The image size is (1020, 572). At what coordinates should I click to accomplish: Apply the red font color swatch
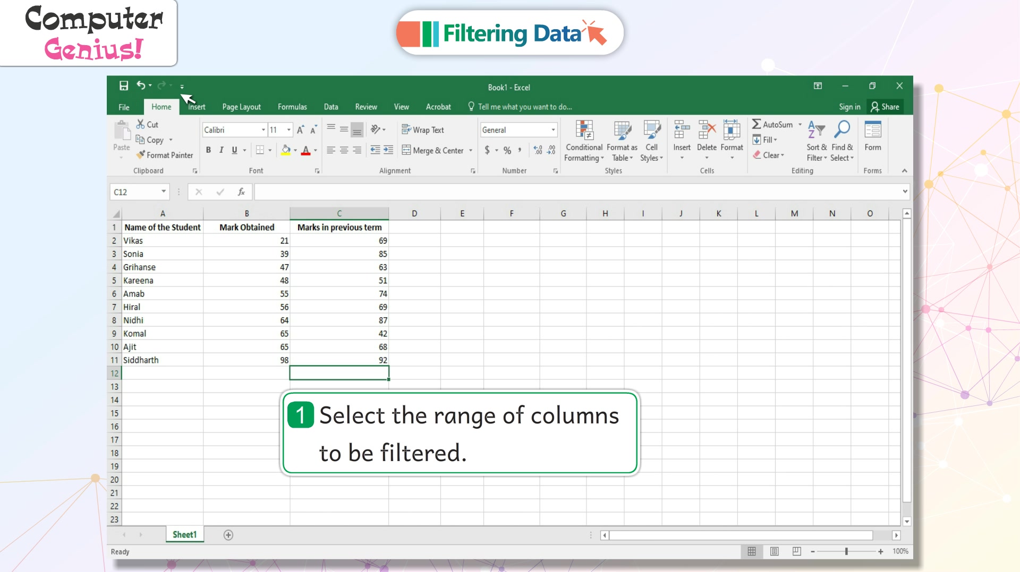point(305,150)
